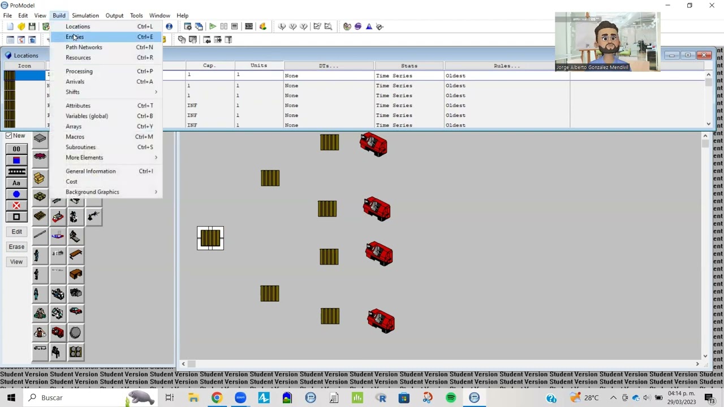The image size is (724, 407).
Task: Click the stop simulation toolbar icon
Action: tap(234, 27)
